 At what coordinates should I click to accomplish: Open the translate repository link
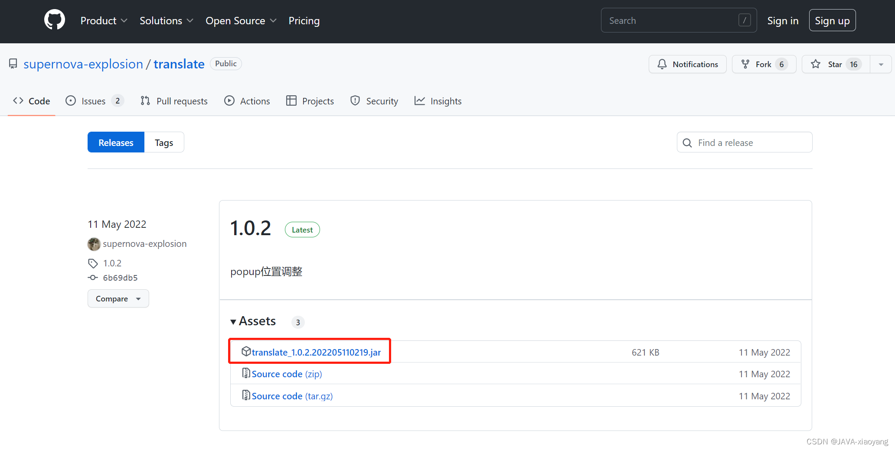[179, 64]
